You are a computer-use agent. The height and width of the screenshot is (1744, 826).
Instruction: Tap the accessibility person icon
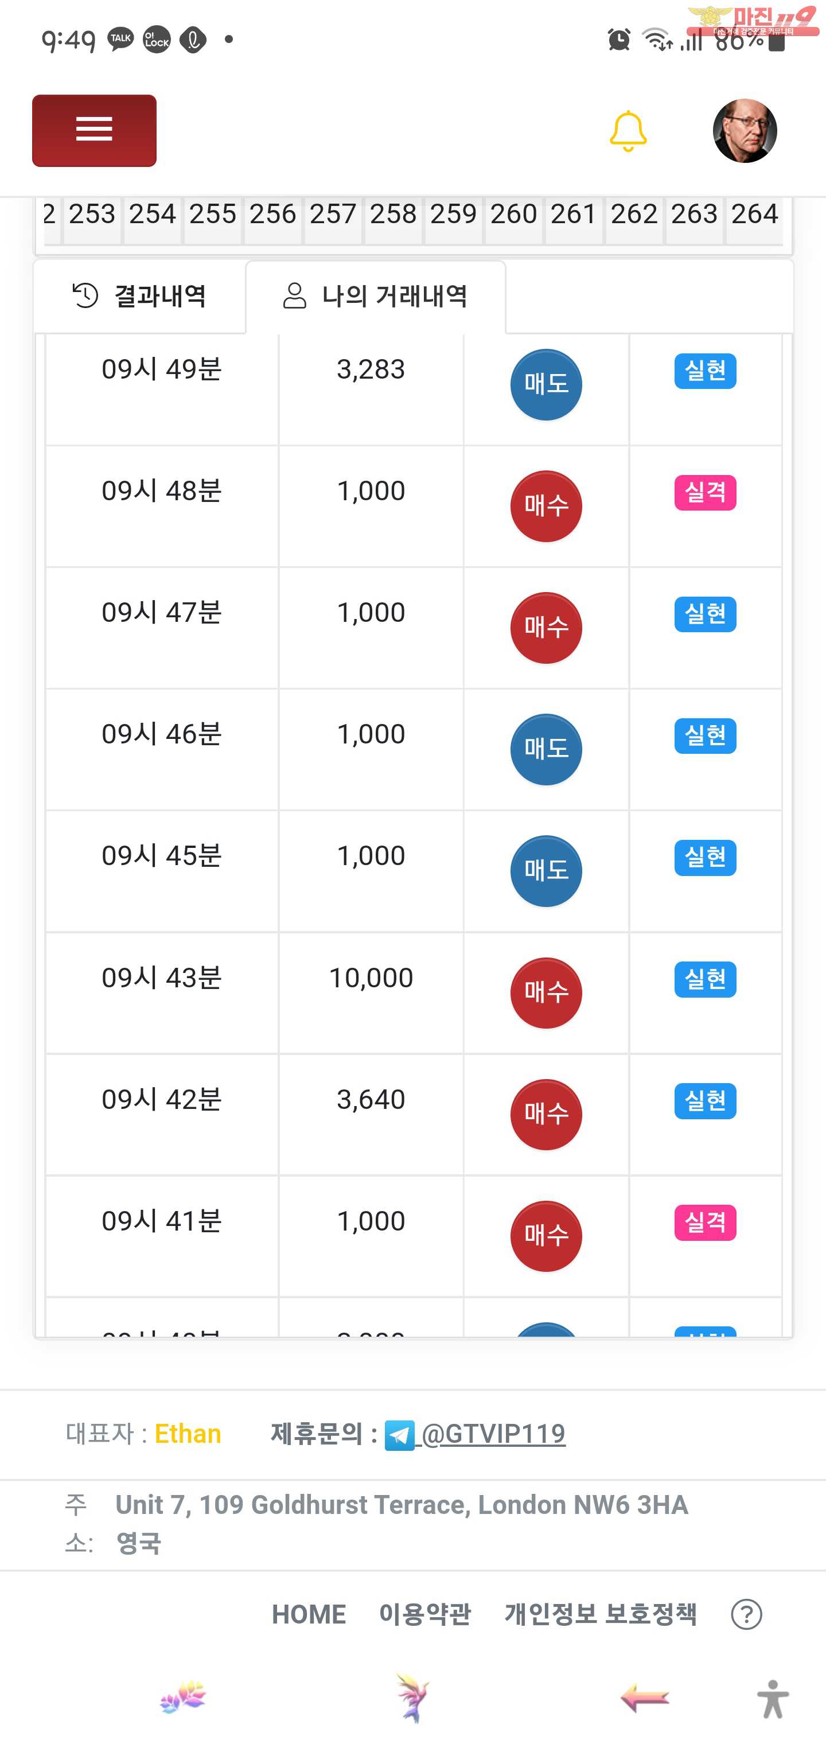(x=773, y=1699)
